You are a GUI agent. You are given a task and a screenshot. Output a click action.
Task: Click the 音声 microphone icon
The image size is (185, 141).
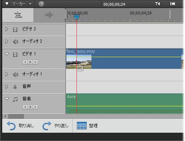(15, 87)
